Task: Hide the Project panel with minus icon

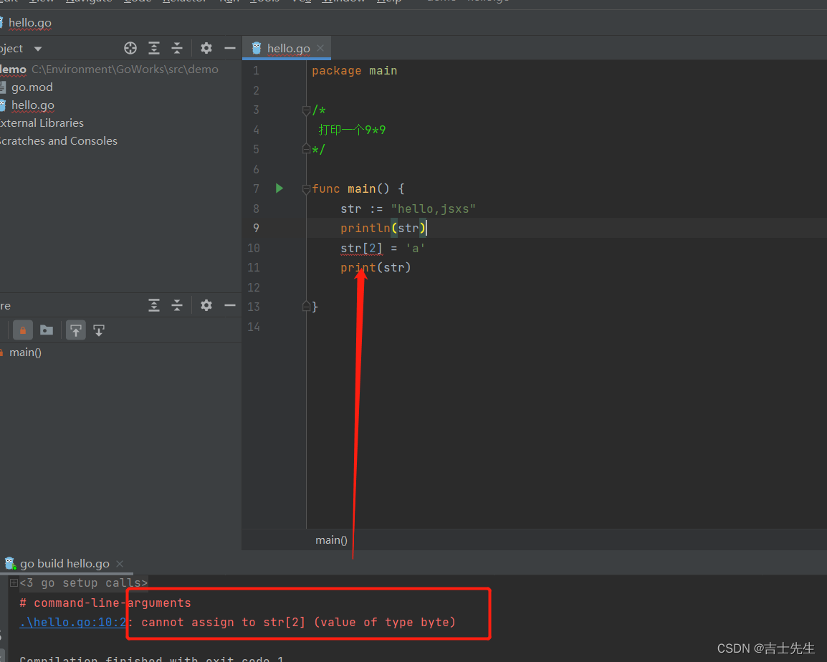Action: point(230,49)
